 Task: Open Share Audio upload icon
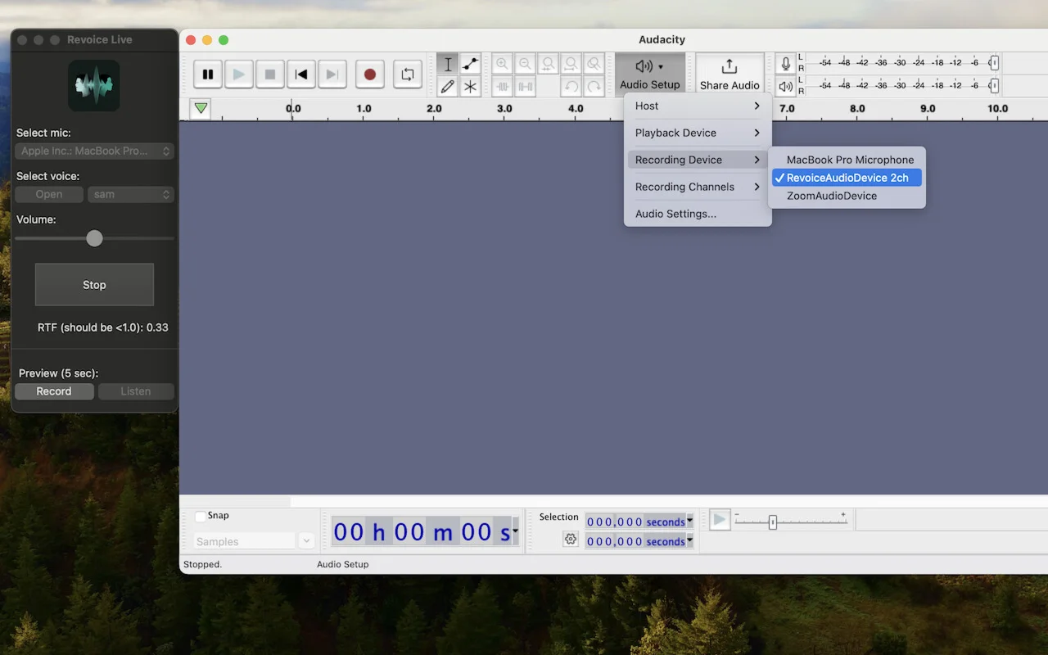pos(729,67)
